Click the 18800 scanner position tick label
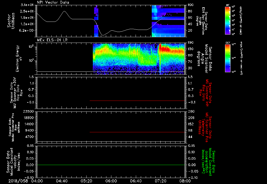 (29, 118)
